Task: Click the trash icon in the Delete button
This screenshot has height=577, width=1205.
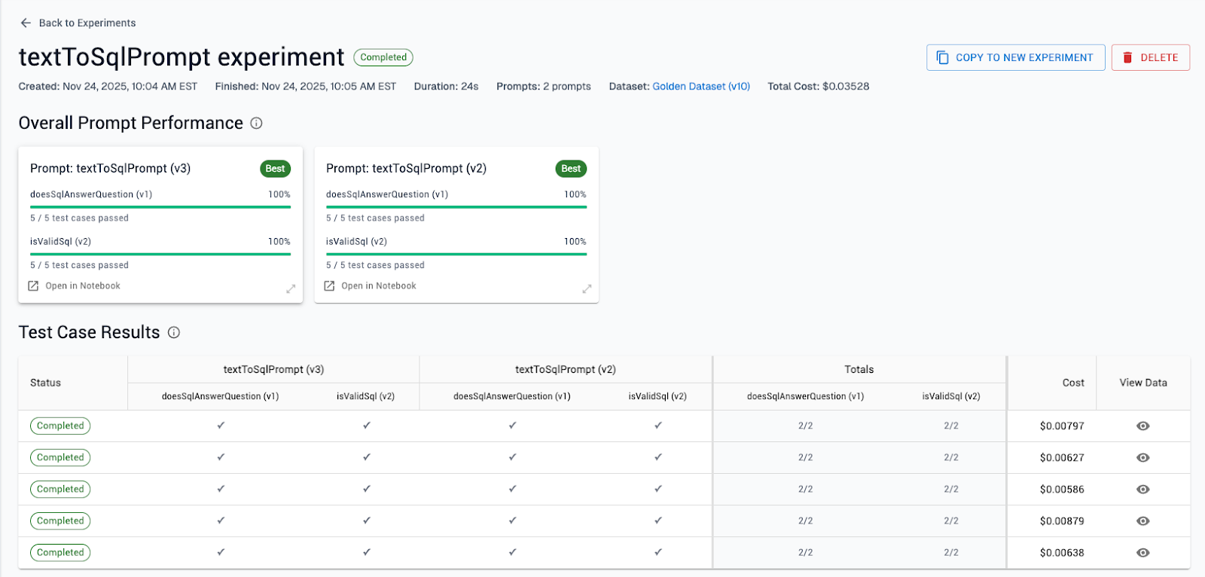Action: (1127, 57)
